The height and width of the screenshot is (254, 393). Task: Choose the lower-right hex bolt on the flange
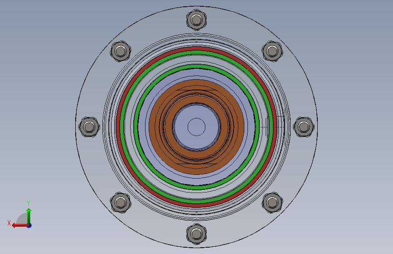coord(272,202)
